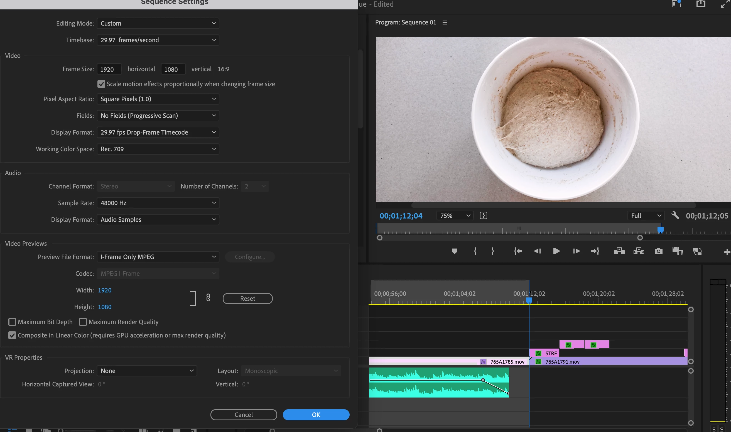Expand the Timebase frames/second dropdown
This screenshot has height=432, width=731.
(x=158, y=40)
